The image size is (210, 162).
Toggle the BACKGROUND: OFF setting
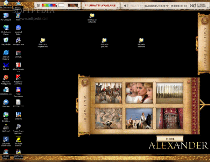coord(156,6)
